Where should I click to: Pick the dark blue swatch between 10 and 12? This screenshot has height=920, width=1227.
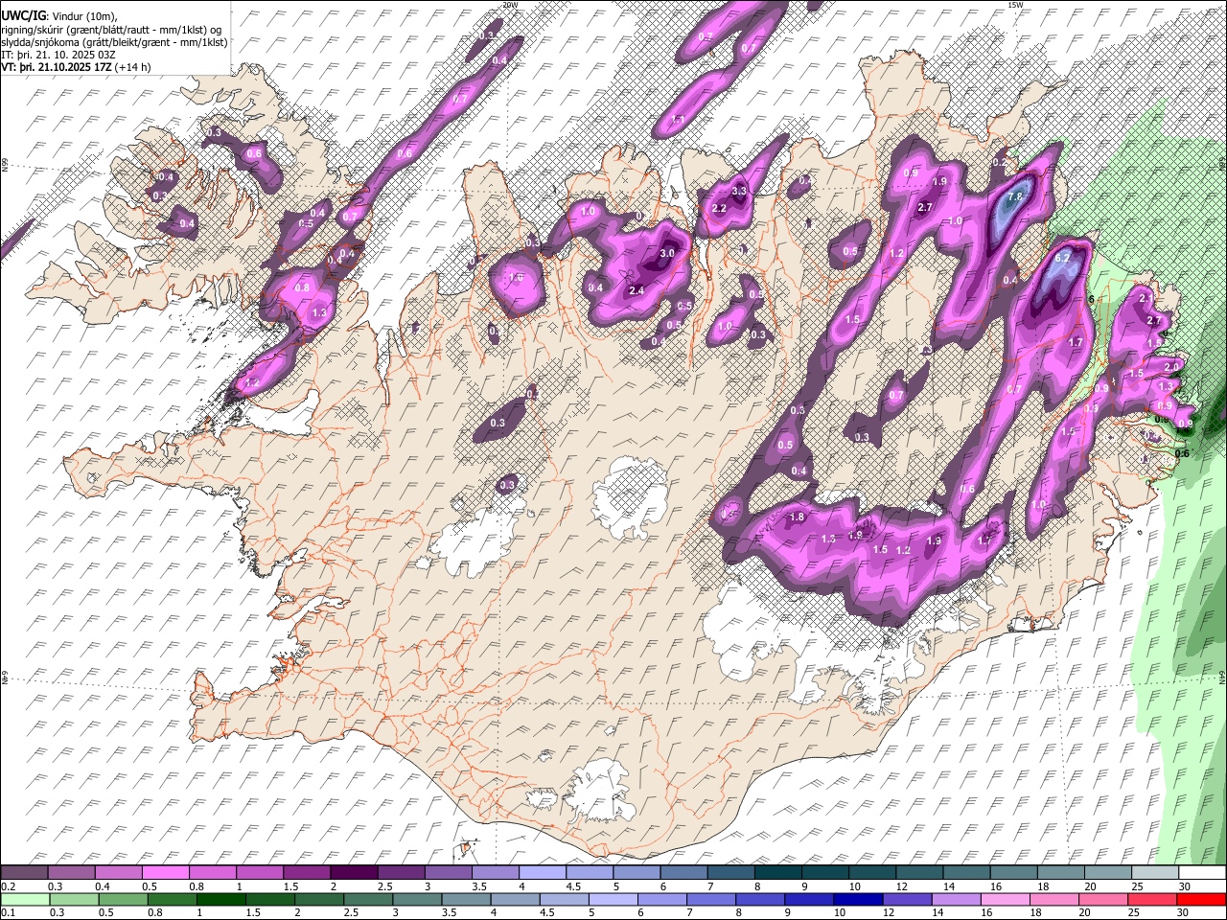pyautogui.click(x=858, y=899)
